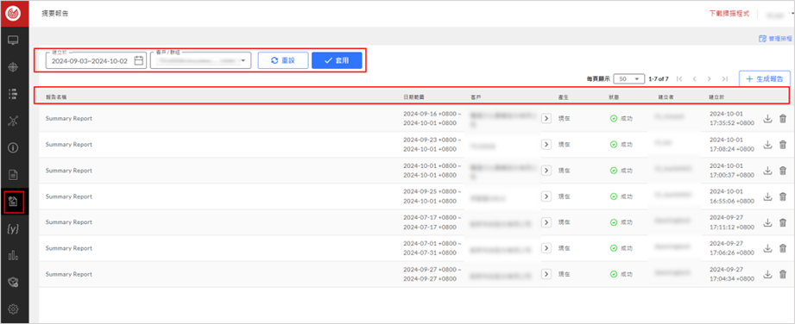
Task: Open the monitor dashboard sidebar icon
Action: click(14, 40)
